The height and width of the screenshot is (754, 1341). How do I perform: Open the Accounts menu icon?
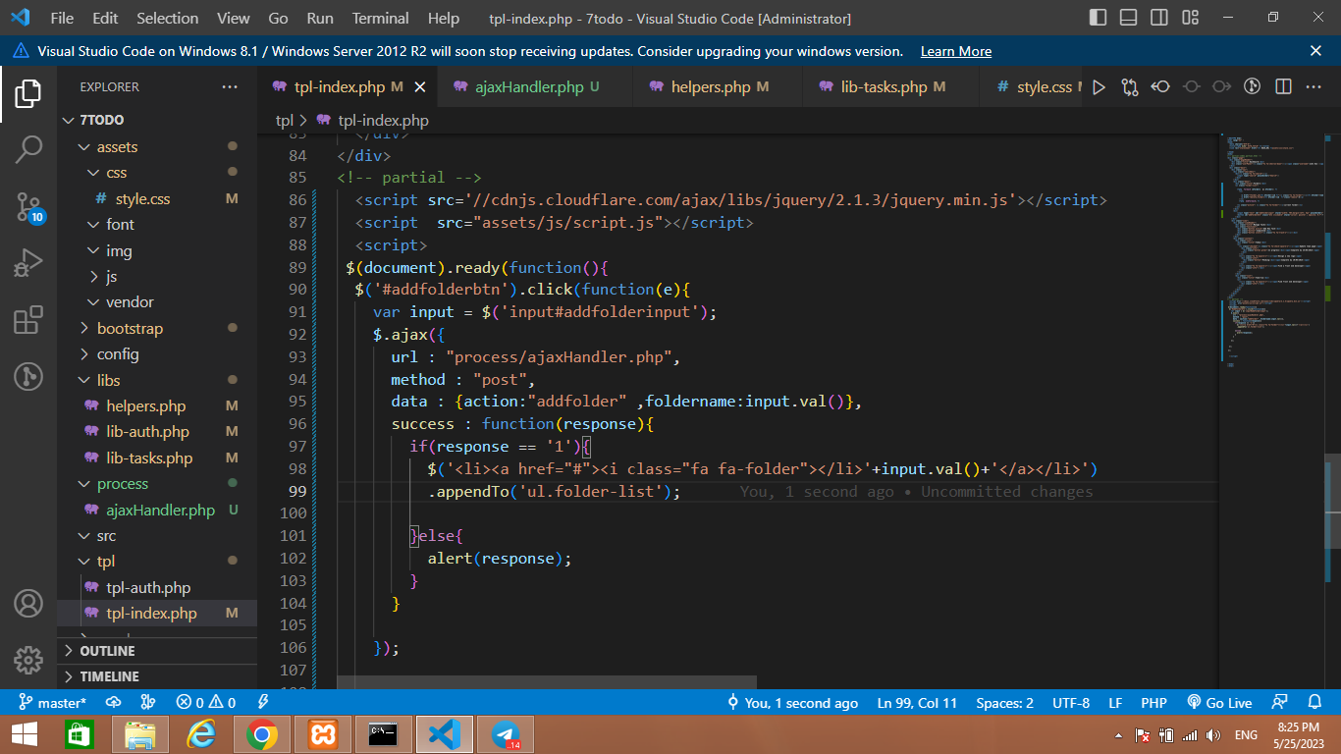coord(28,603)
